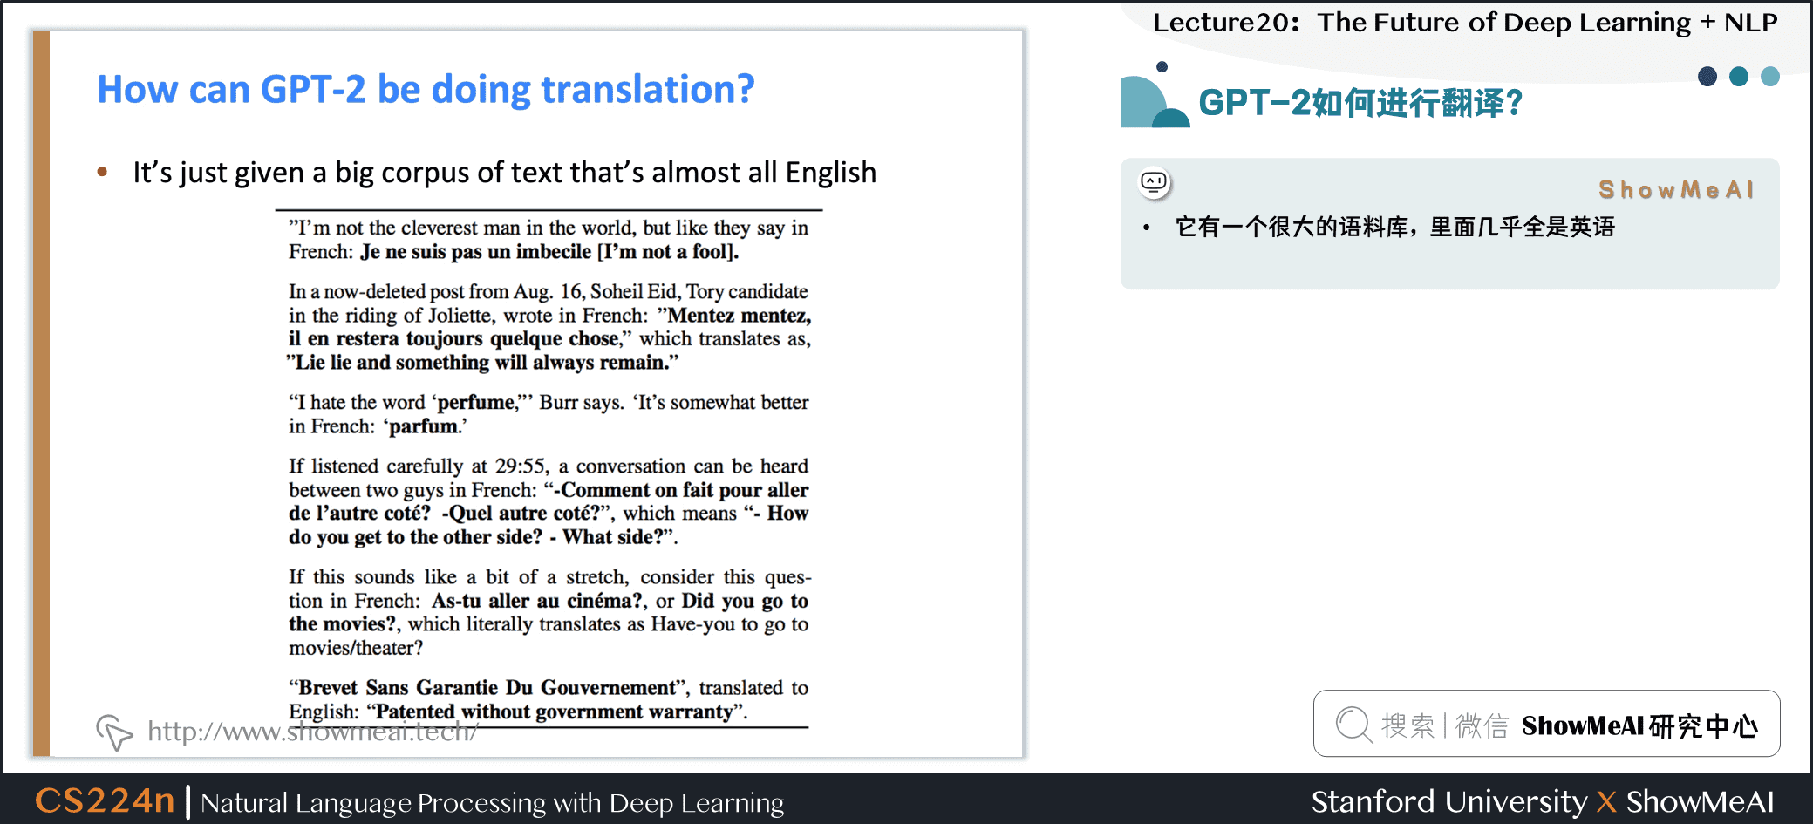
Task: Click the paragraph 'If listened carefully at 29:55'
Action: (x=549, y=501)
